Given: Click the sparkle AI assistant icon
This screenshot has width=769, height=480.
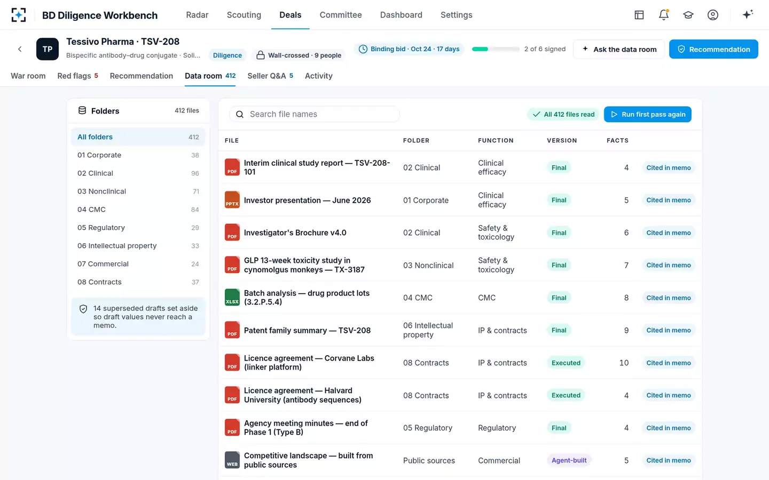Looking at the screenshot, I should click(748, 14).
